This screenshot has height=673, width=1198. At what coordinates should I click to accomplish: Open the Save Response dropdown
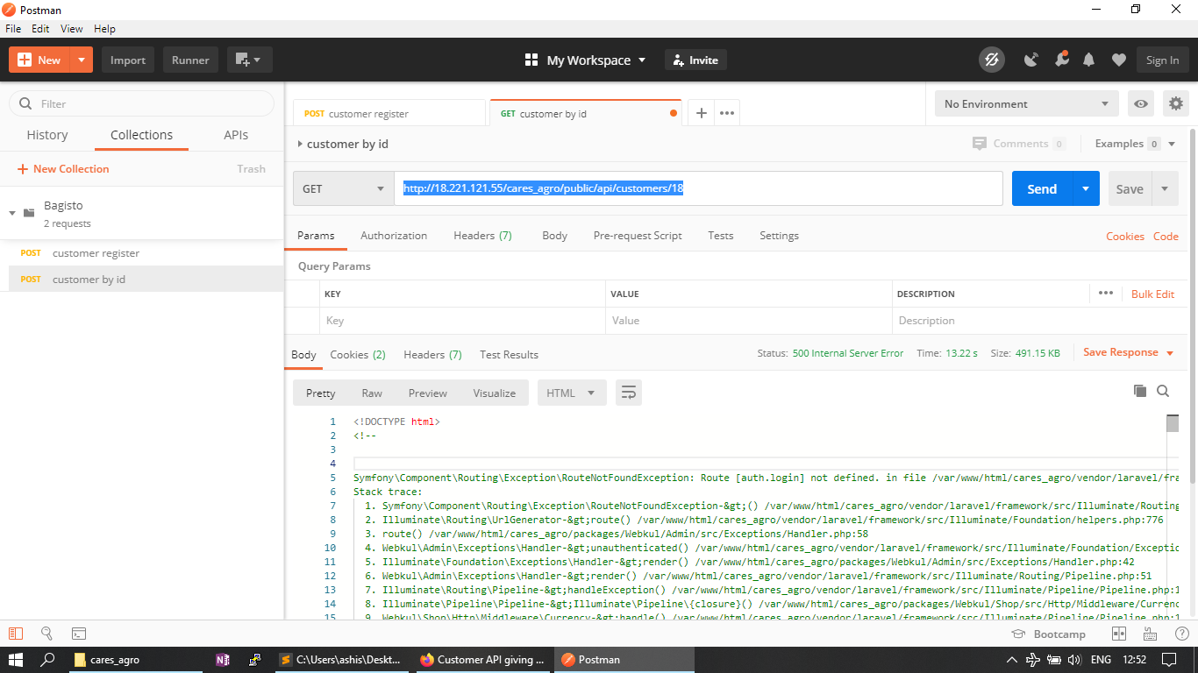click(1128, 352)
